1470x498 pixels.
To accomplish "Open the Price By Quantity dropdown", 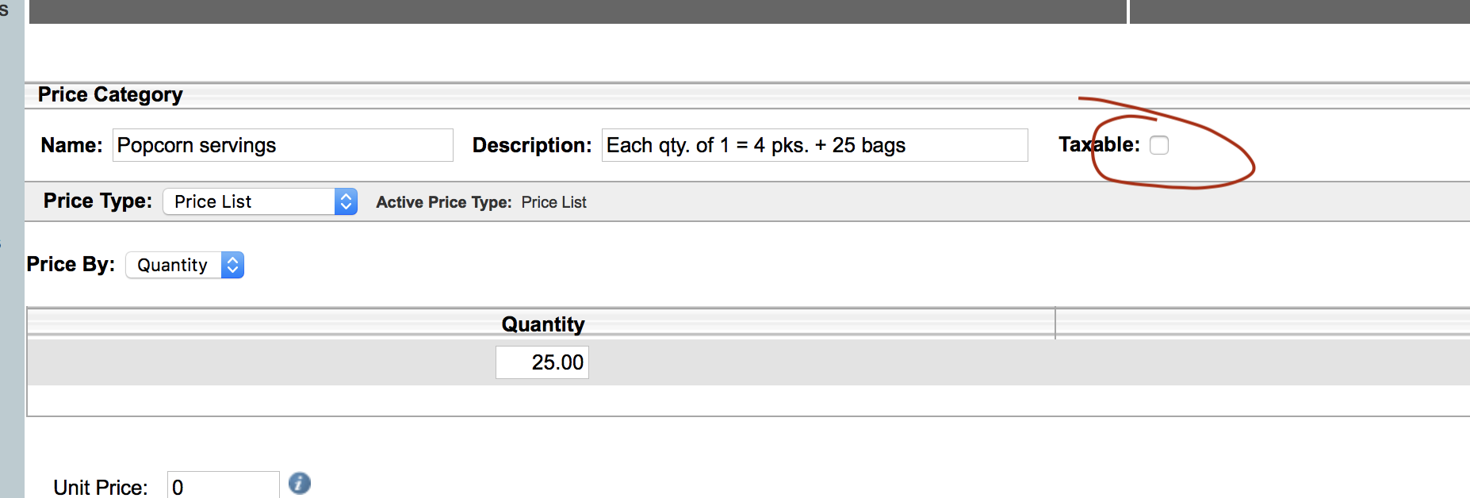I will (x=185, y=265).
